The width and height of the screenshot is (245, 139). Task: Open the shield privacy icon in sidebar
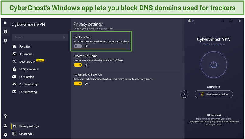[x=5, y=41]
